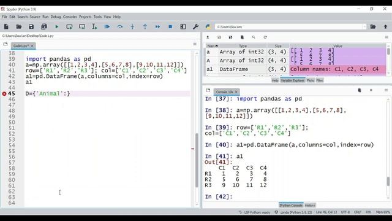
Task: Open the Variable Explorer options menu
Action: [386, 37]
